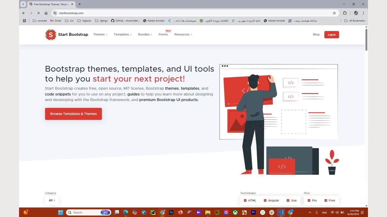Viewport: 387px width, 217px height.
Task: Open the ciw bookmark folder
Action: click(x=69, y=21)
